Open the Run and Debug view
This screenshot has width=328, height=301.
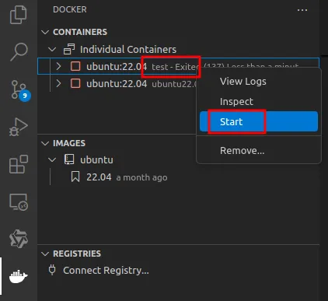click(x=19, y=127)
